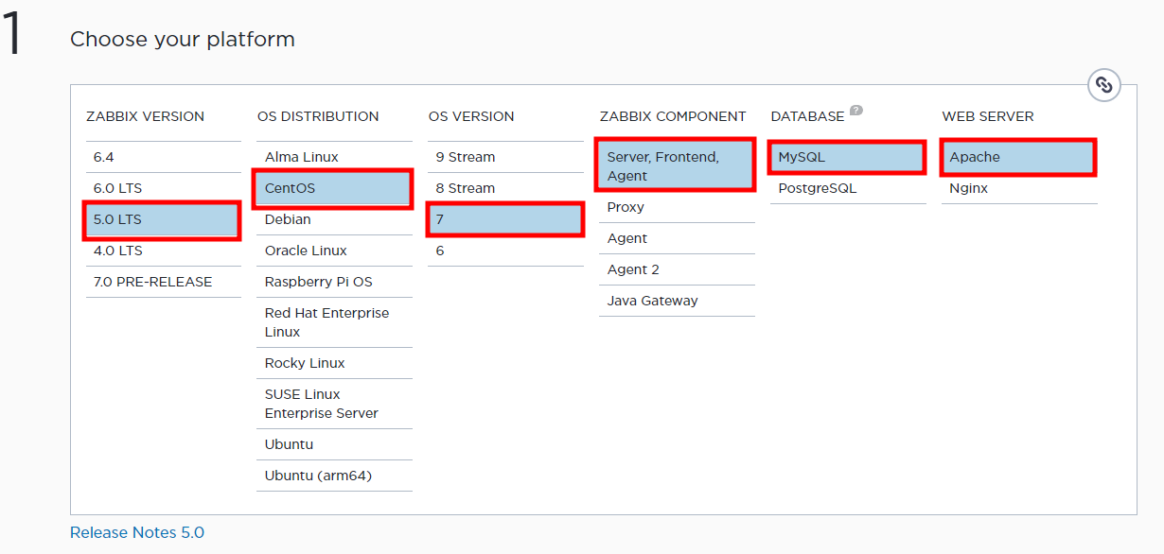Viewport: 1164px width, 554px height.
Task: Open the Database help question-mark icon
Action: [855, 111]
